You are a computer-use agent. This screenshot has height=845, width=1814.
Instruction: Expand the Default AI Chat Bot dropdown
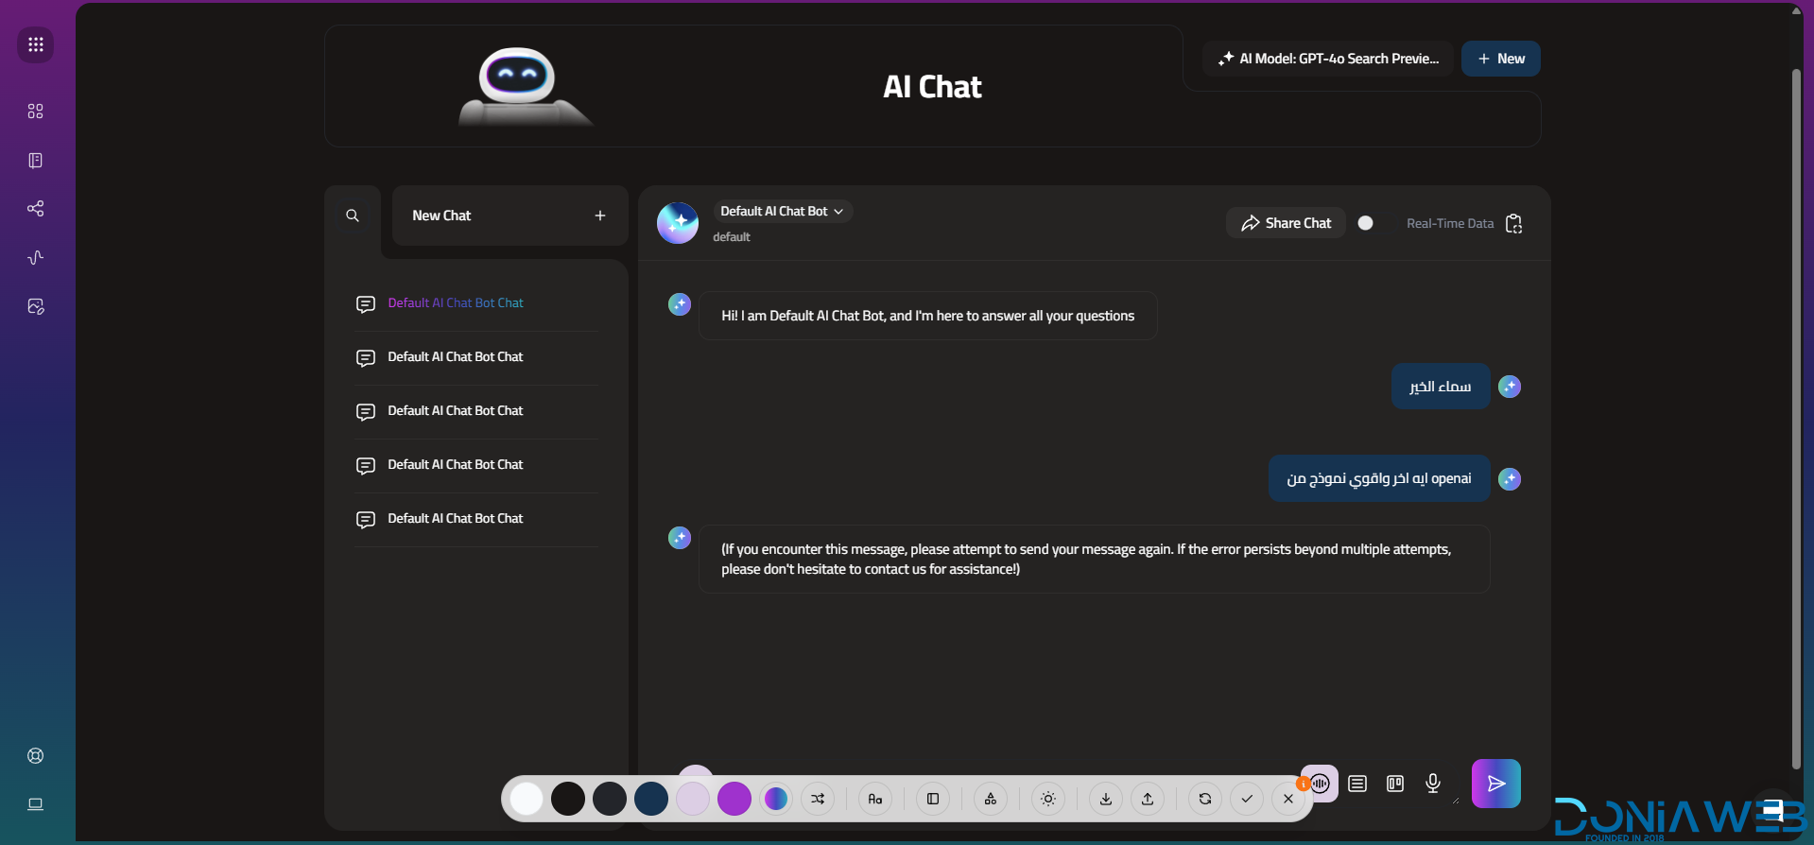(782, 212)
